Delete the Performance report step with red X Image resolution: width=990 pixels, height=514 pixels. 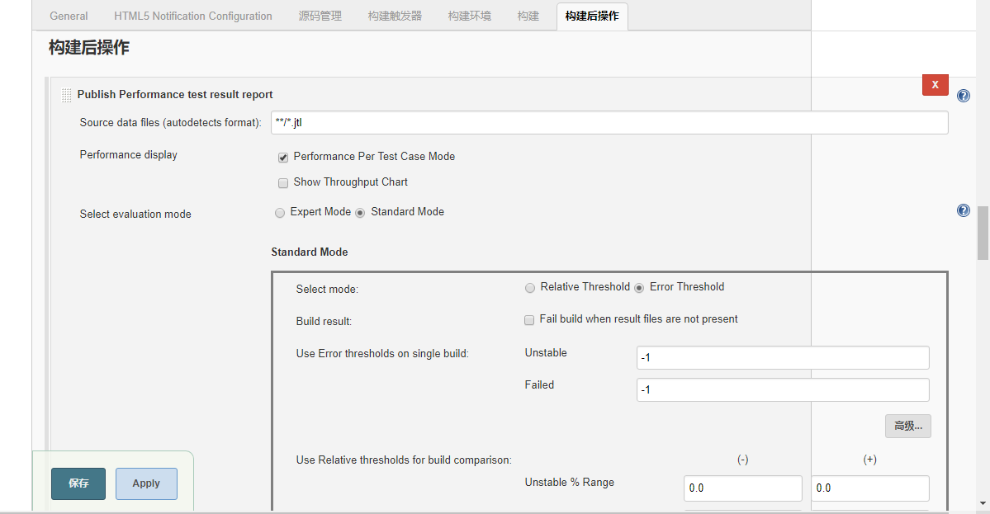[x=935, y=85]
